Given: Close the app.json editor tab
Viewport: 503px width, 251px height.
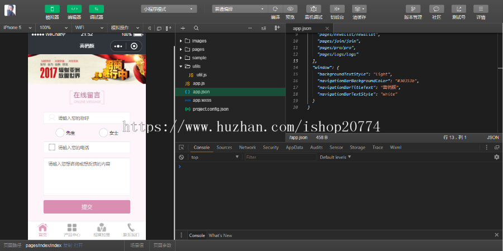Looking at the screenshot, I should point(327,29).
